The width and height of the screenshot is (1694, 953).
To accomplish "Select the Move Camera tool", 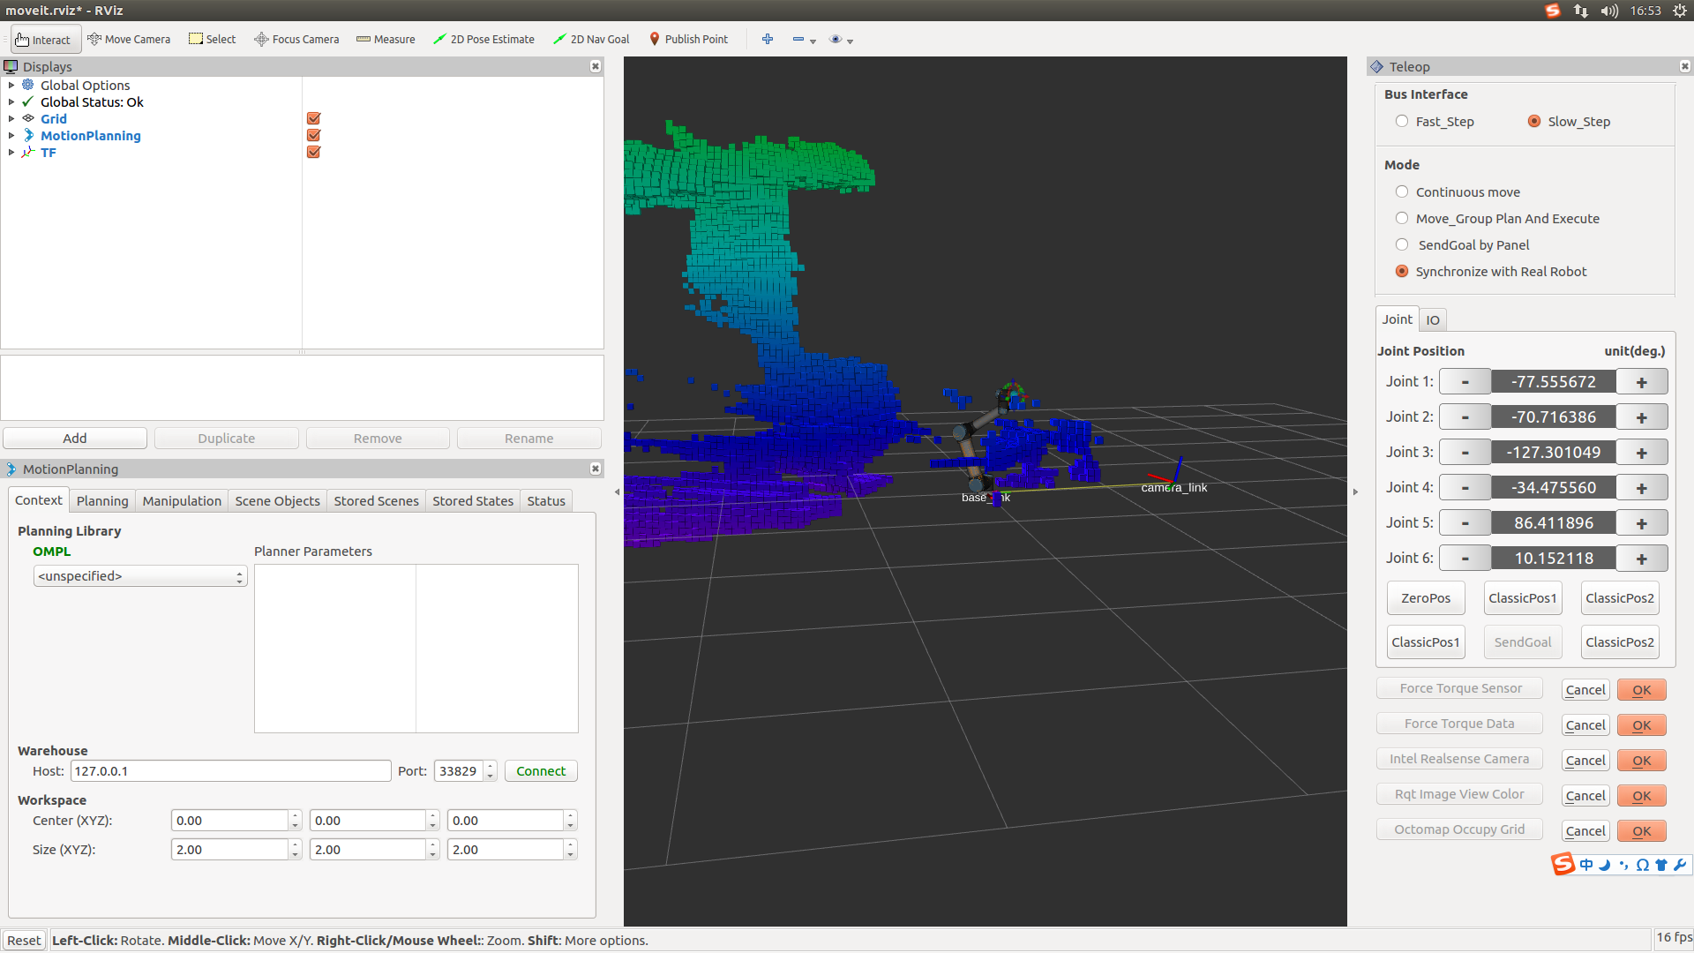I will pyautogui.click(x=129, y=39).
